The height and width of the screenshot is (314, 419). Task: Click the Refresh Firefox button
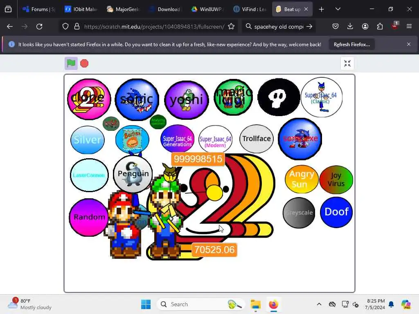pos(351,45)
